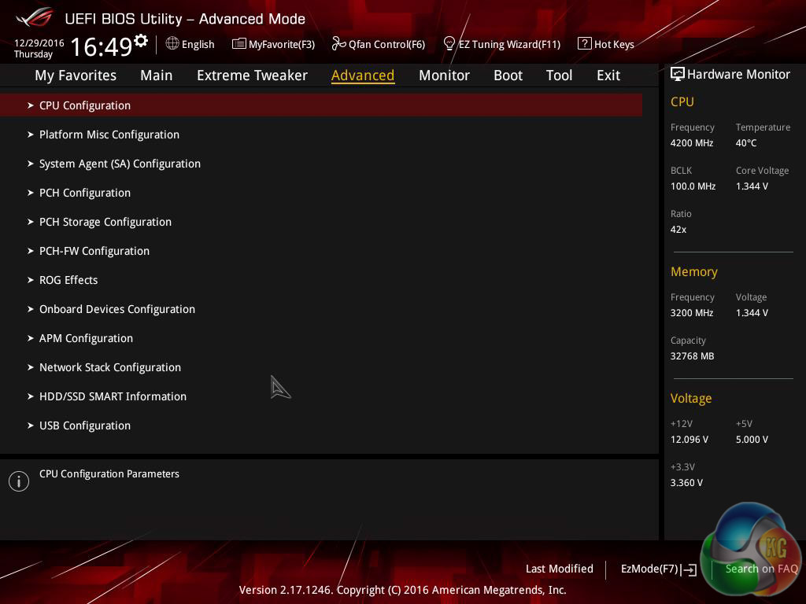Click the CPU frequency 4200 MHz value
Viewport: 806px width, 604px height.
[692, 143]
